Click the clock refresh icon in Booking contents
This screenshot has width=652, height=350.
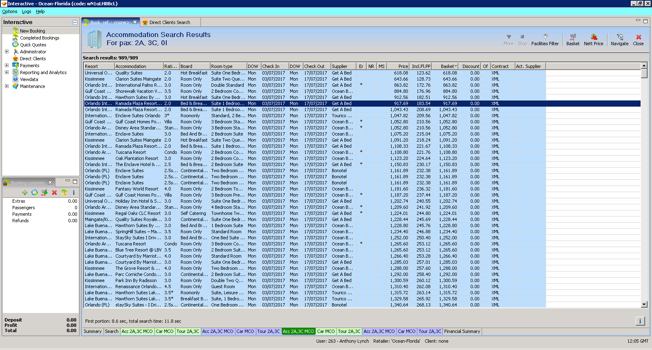point(35,192)
